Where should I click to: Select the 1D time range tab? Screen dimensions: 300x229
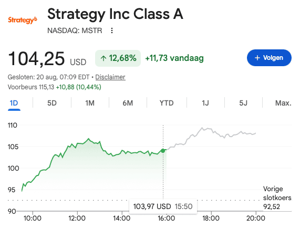point(14,103)
